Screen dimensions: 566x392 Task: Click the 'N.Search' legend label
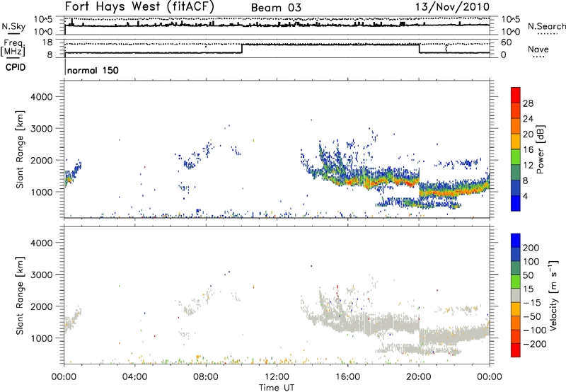(546, 26)
